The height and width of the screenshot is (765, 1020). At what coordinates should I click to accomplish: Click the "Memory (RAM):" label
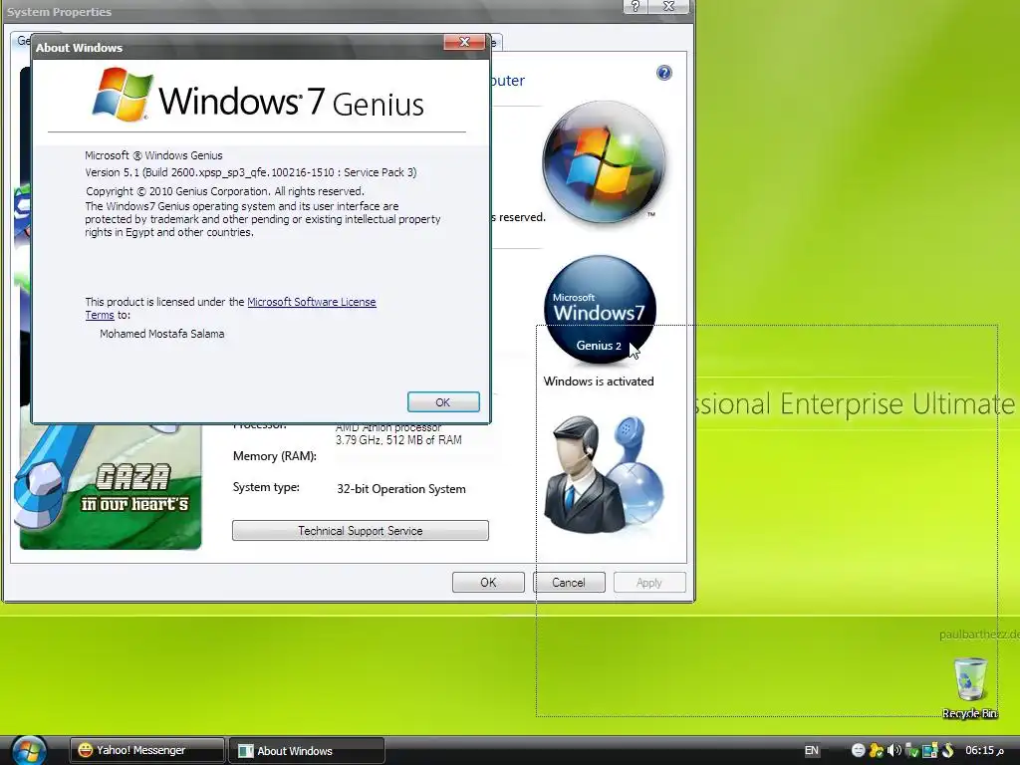click(275, 456)
